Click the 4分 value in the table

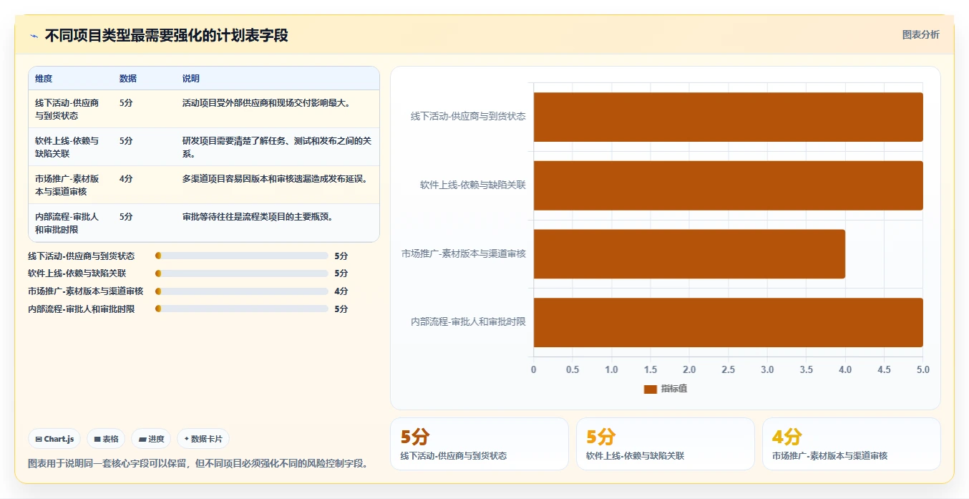[126, 178]
